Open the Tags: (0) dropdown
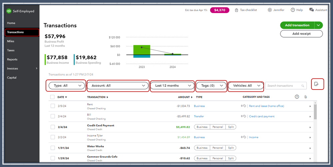Viewport: 333px width, 167px height. coord(211,85)
